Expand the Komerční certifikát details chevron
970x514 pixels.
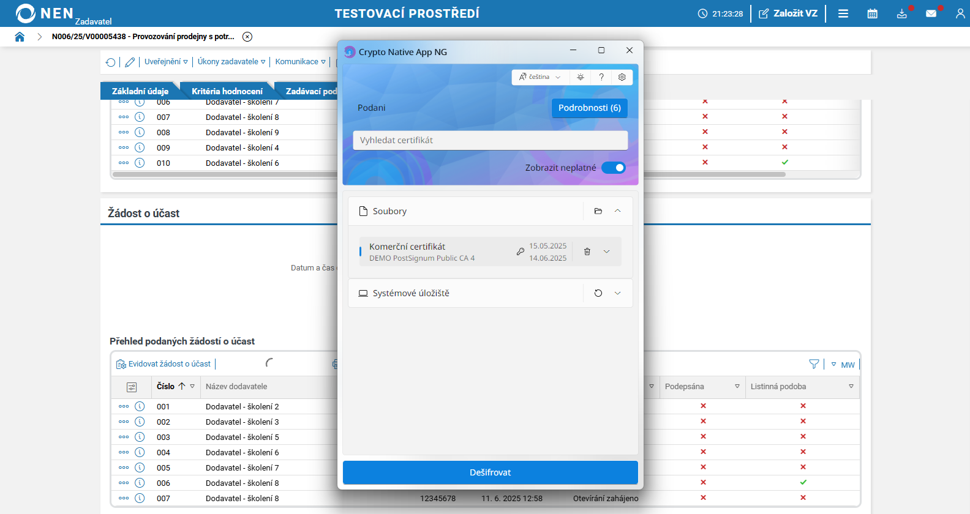[x=607, y=251]
